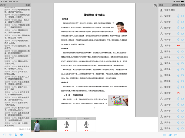The width and height of the screenshot is (185, 138).
Task: Select message 小时不识月，呼作白玉盘
Action: point(17,73)
